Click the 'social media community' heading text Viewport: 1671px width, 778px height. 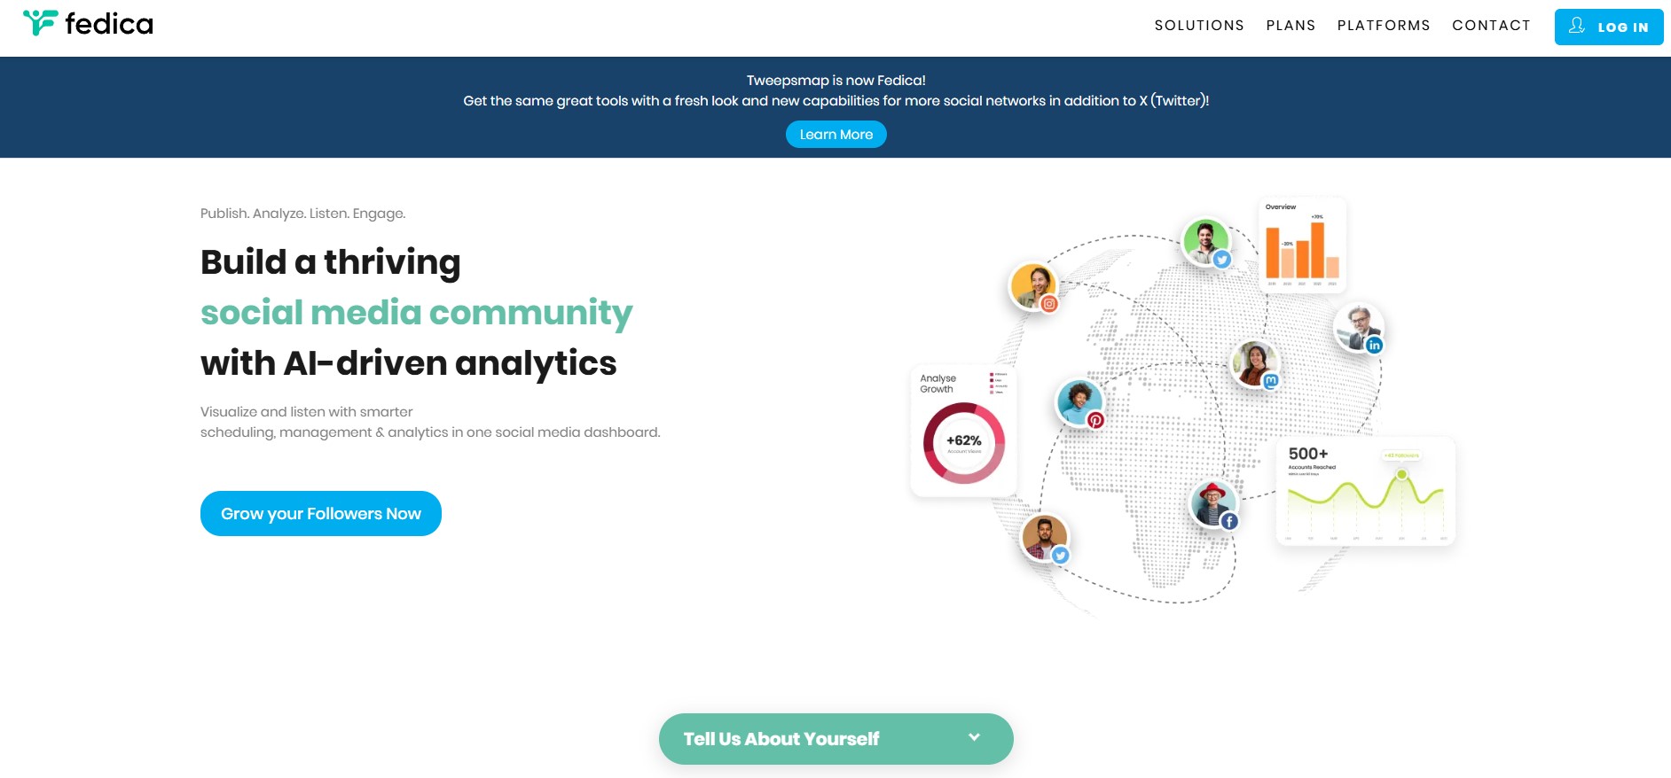pyautogui.click(x=416, y=313)
